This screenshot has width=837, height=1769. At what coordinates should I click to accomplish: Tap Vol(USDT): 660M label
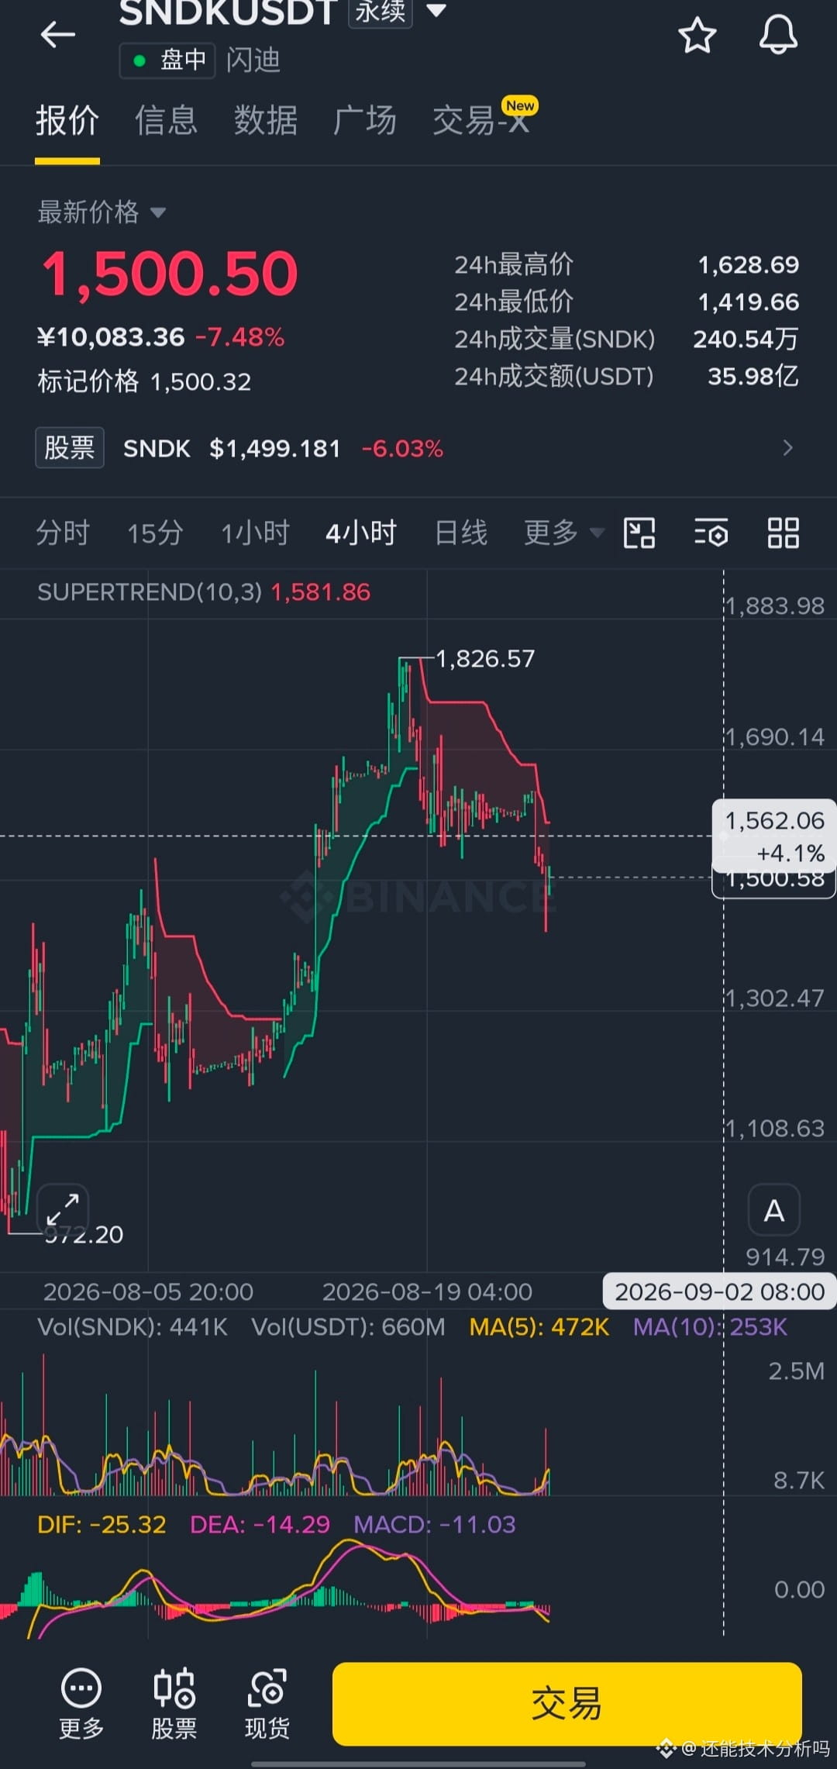349,1327
